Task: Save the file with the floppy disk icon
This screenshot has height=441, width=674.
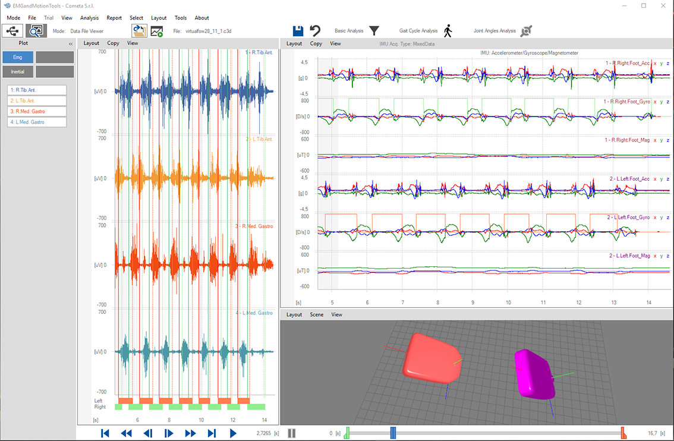Action: (x=298, y=31)
